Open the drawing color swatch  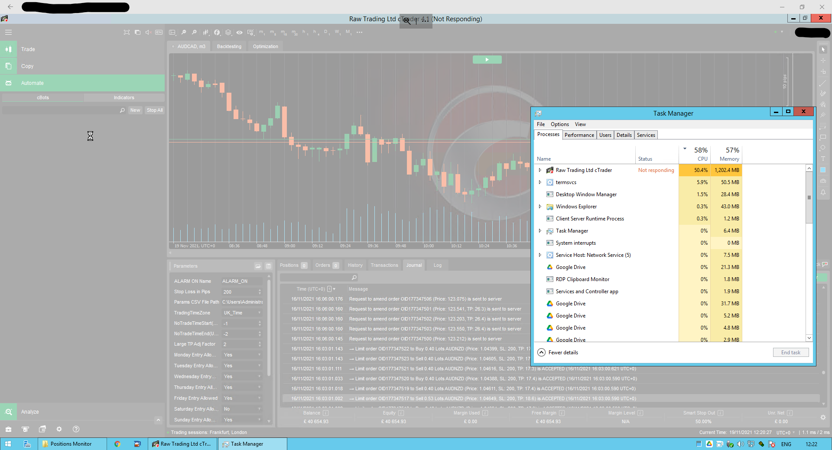pyautogui.click(x=823, y=170)
